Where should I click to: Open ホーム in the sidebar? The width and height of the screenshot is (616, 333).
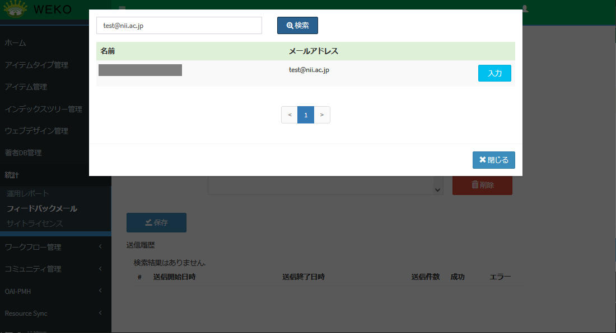[x=16, y=43]
